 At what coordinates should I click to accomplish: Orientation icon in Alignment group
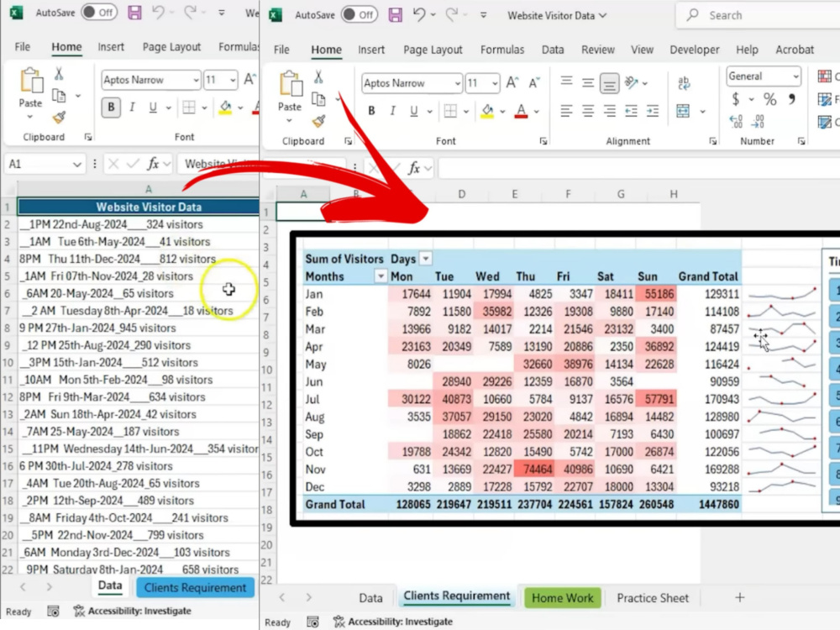632,82
